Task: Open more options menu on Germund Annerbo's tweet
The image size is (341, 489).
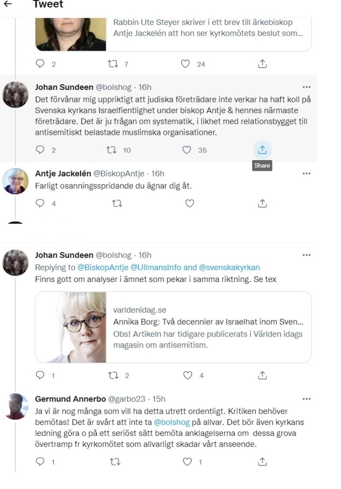Action: point(307,399)
